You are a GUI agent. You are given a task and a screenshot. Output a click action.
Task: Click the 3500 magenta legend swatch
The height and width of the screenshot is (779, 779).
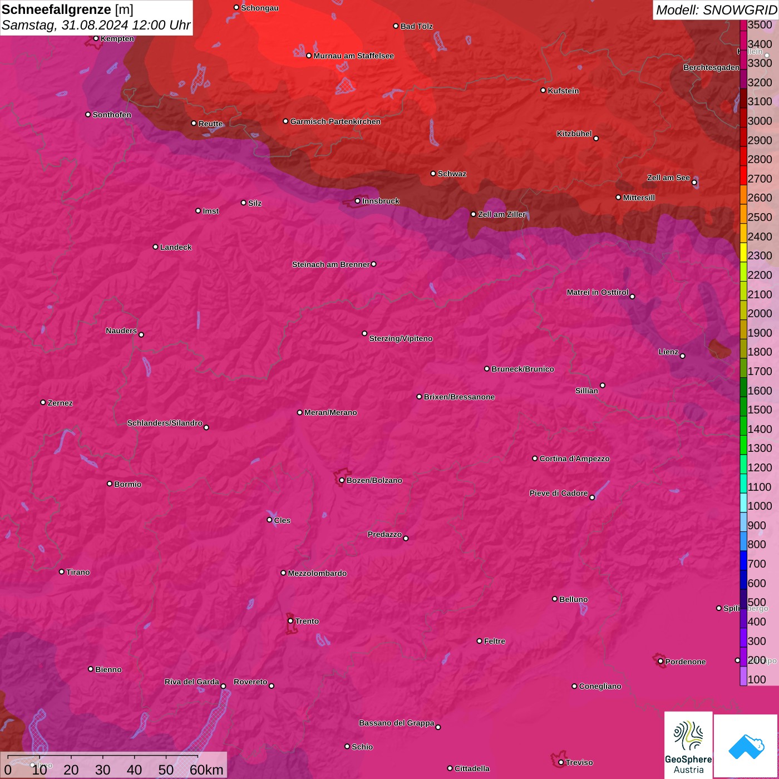pyautogui.click(x=743, y=25)
